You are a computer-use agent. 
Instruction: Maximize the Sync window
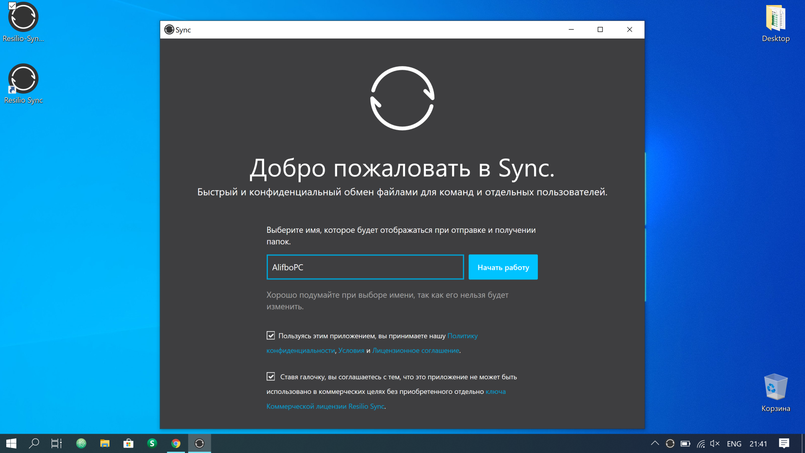[x=600, y=29]
